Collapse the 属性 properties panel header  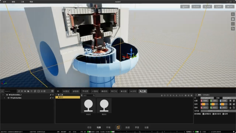point(196,95)
